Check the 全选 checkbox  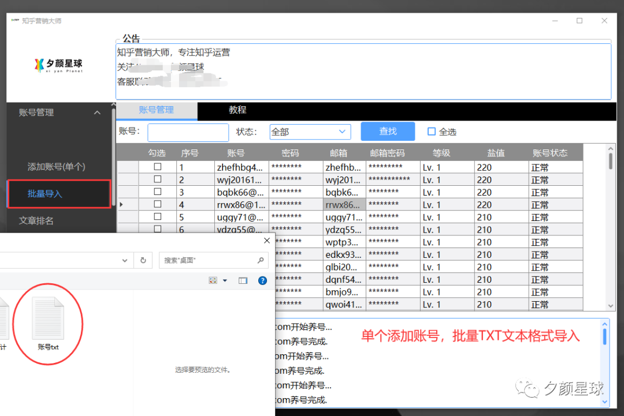coord(432,132)
